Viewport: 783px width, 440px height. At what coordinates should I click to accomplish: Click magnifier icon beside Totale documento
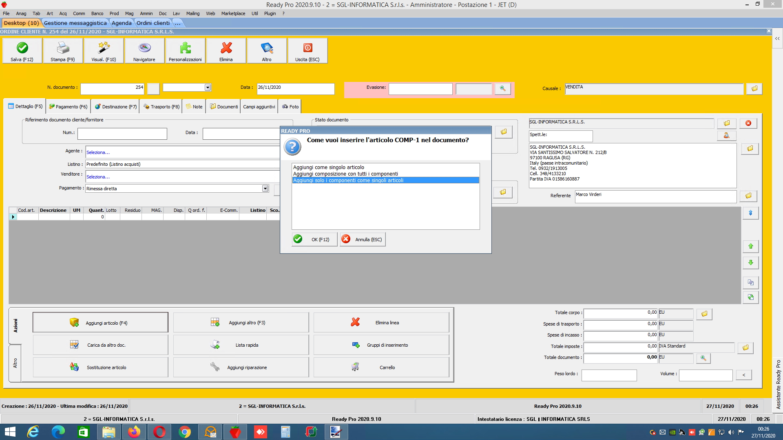[703, 358]
